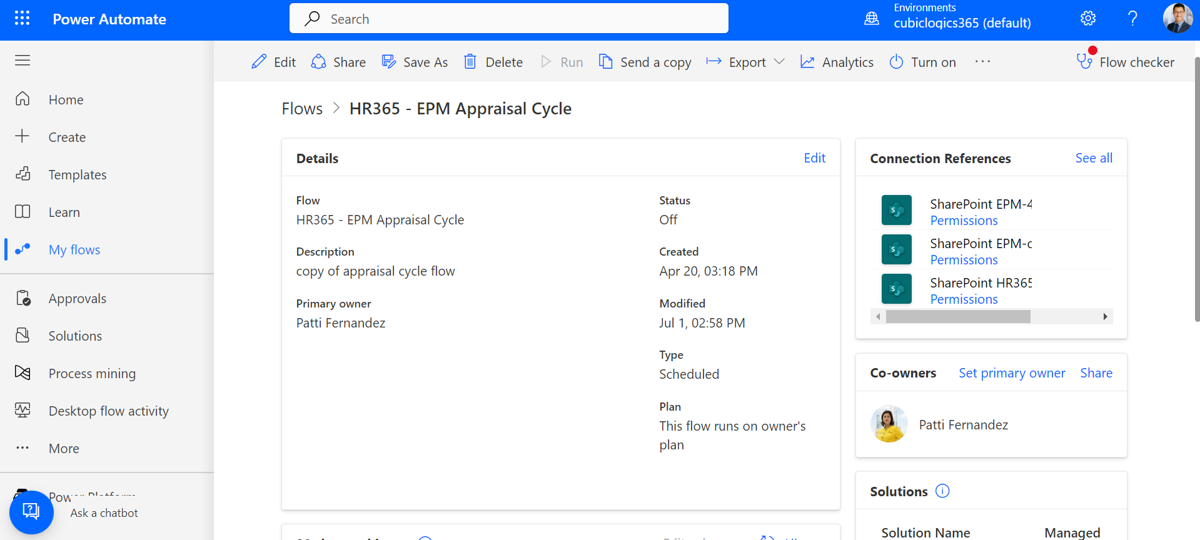
Task: Click the Learn book icon
Action: pyautogui.click(x=23, y=211)
